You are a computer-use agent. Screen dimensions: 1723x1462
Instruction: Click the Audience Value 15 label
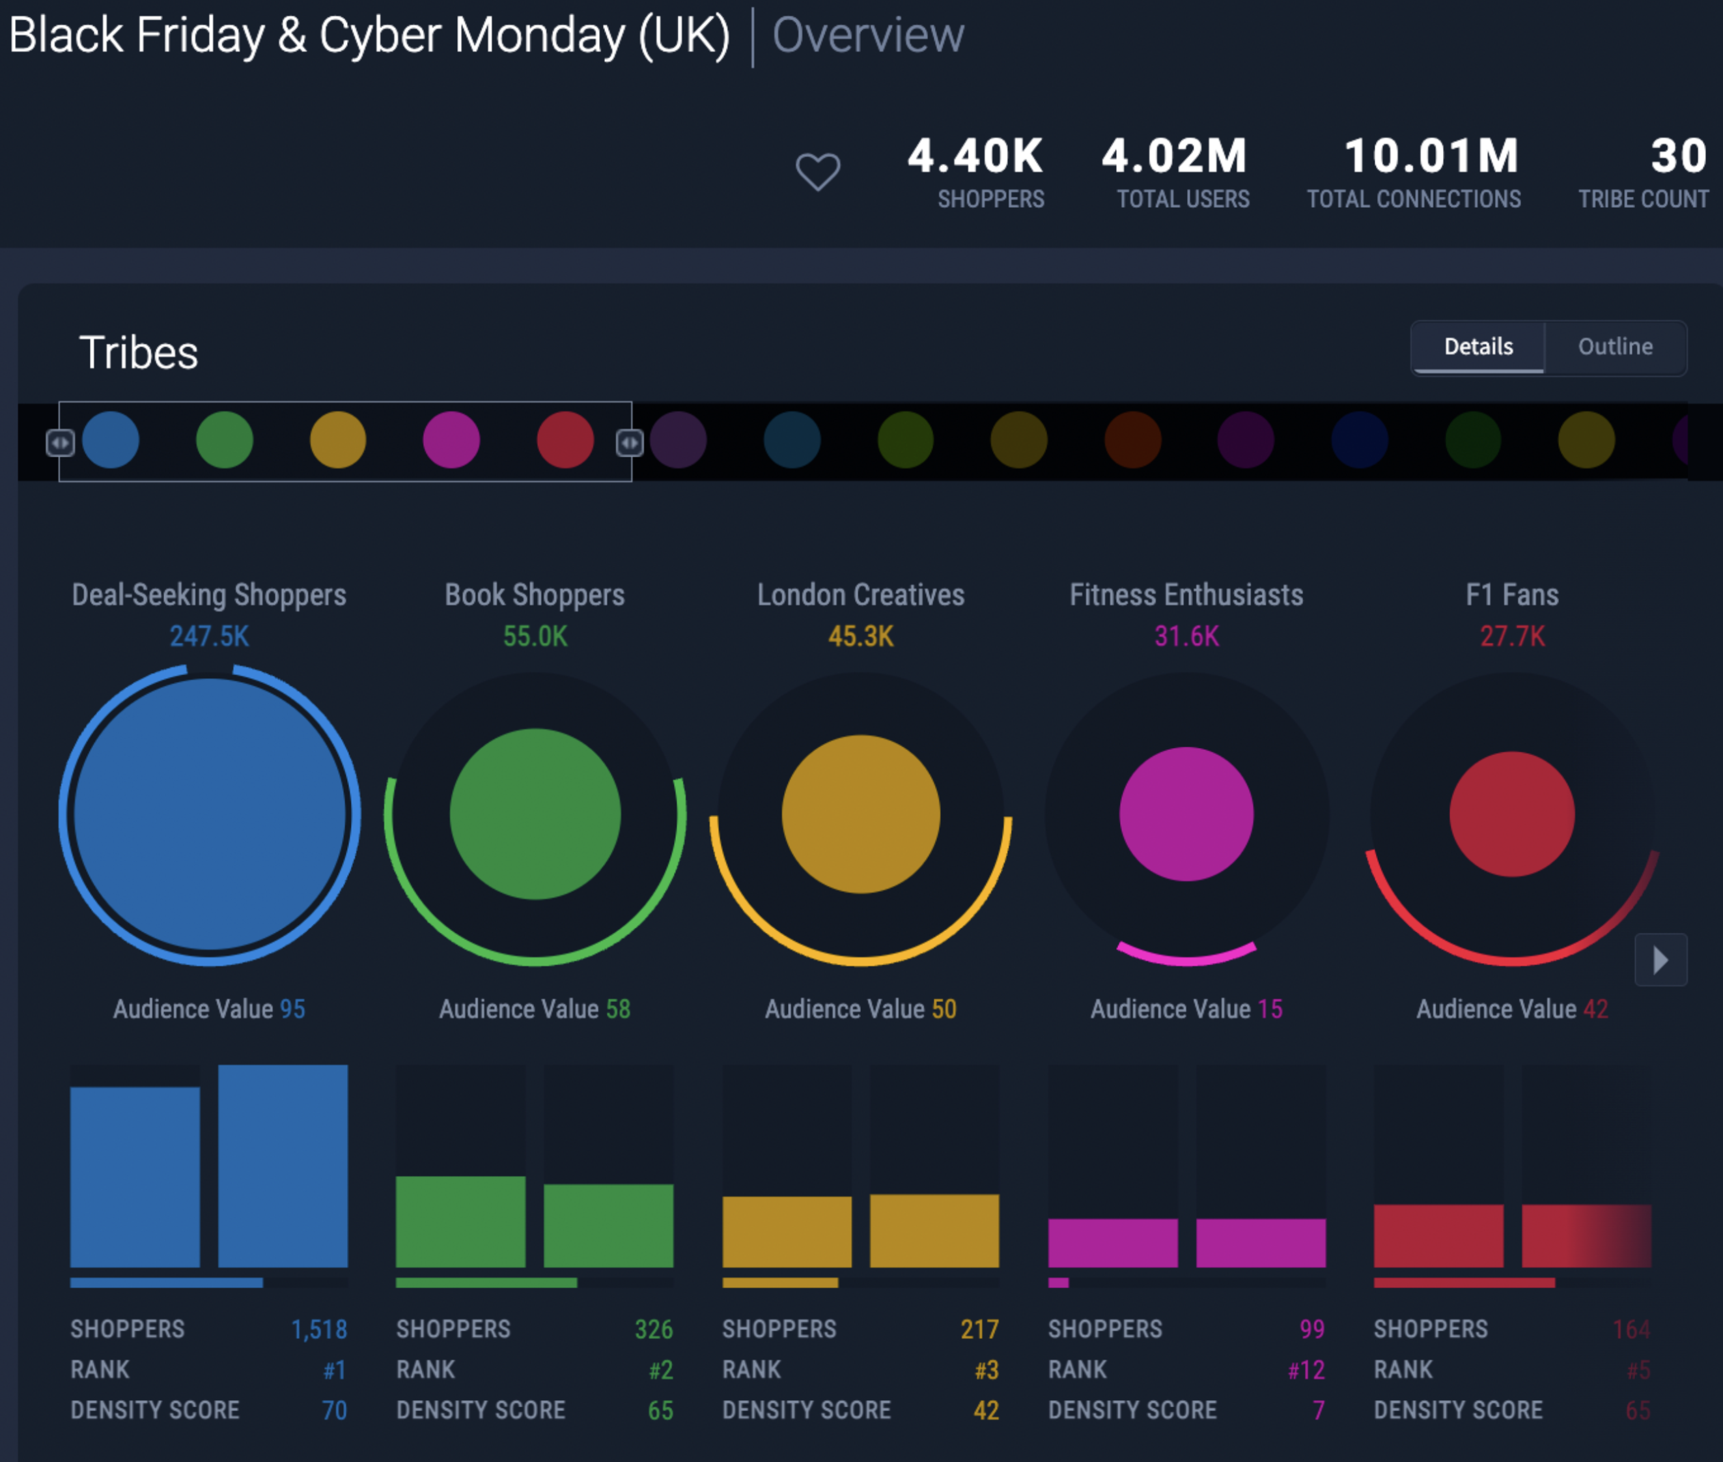point(1186,1009)
